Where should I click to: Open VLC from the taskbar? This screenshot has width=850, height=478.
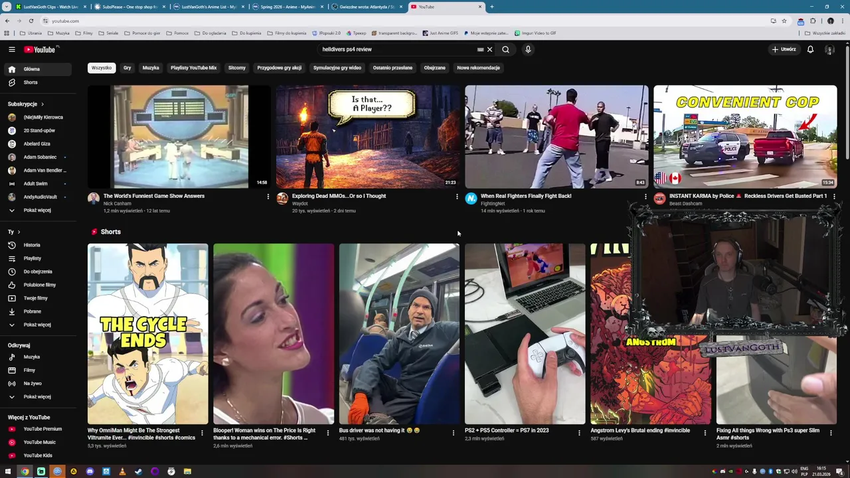pyautogui.click(x=122, y=471)
